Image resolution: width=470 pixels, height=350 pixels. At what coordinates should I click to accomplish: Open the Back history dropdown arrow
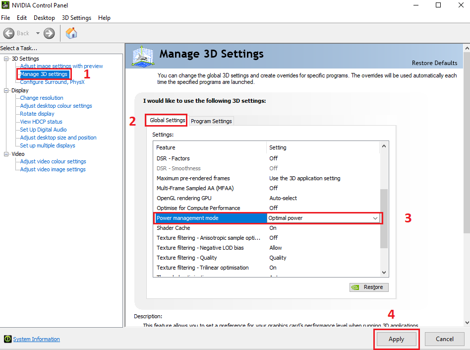38,33
